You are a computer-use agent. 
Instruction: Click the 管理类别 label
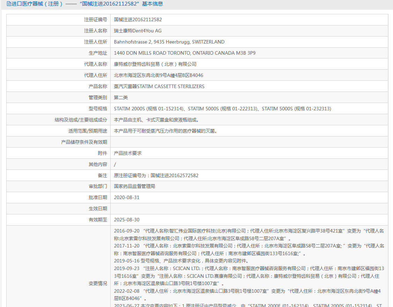tap(98, 97)
